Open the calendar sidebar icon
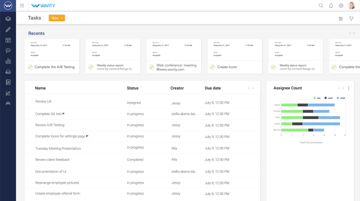This screenshot has width=360, height=201. [8, 40]
